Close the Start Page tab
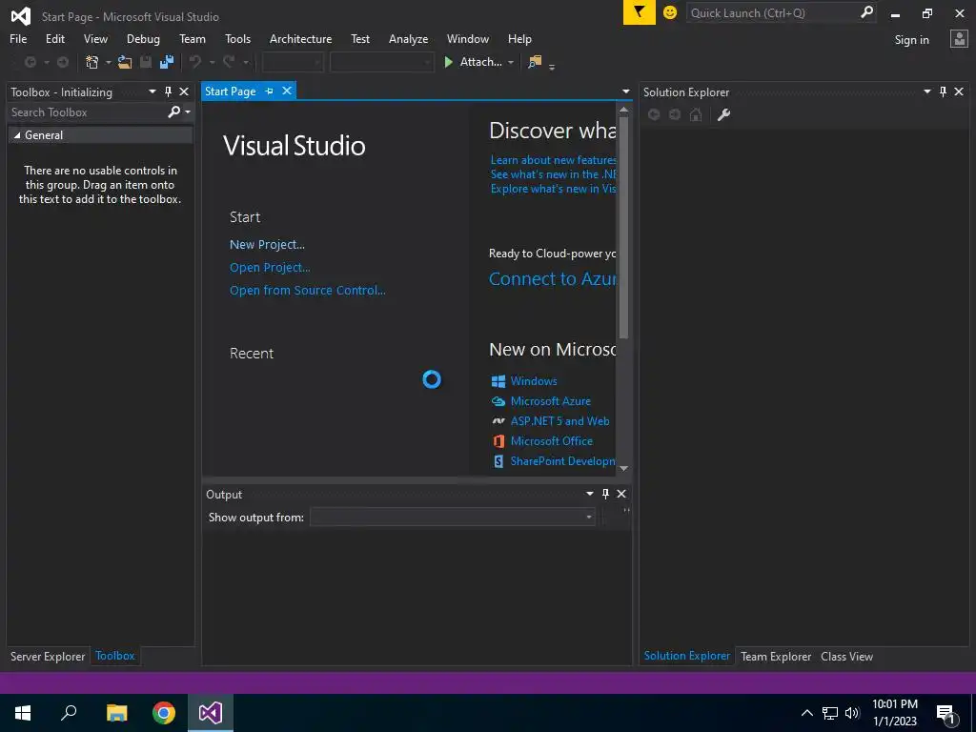 pyautogui.click(x=287, y=91)
